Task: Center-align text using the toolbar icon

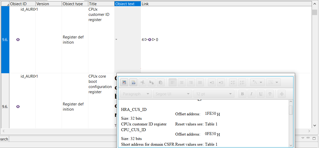Action: (x=182, y=83)
